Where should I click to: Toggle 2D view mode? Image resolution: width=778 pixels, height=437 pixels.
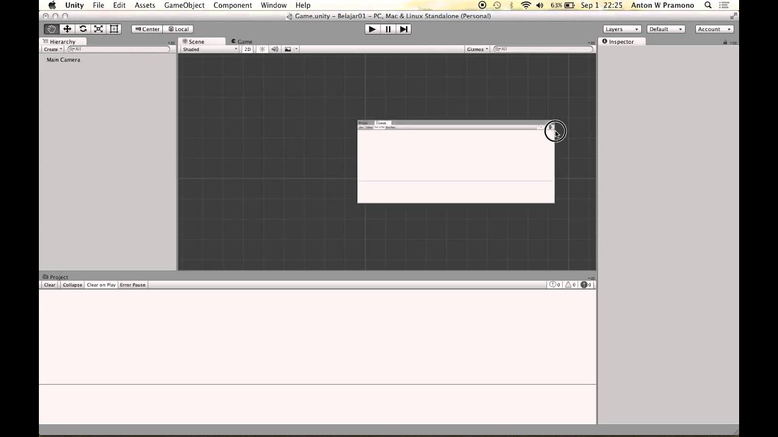(x=247, y=49)
